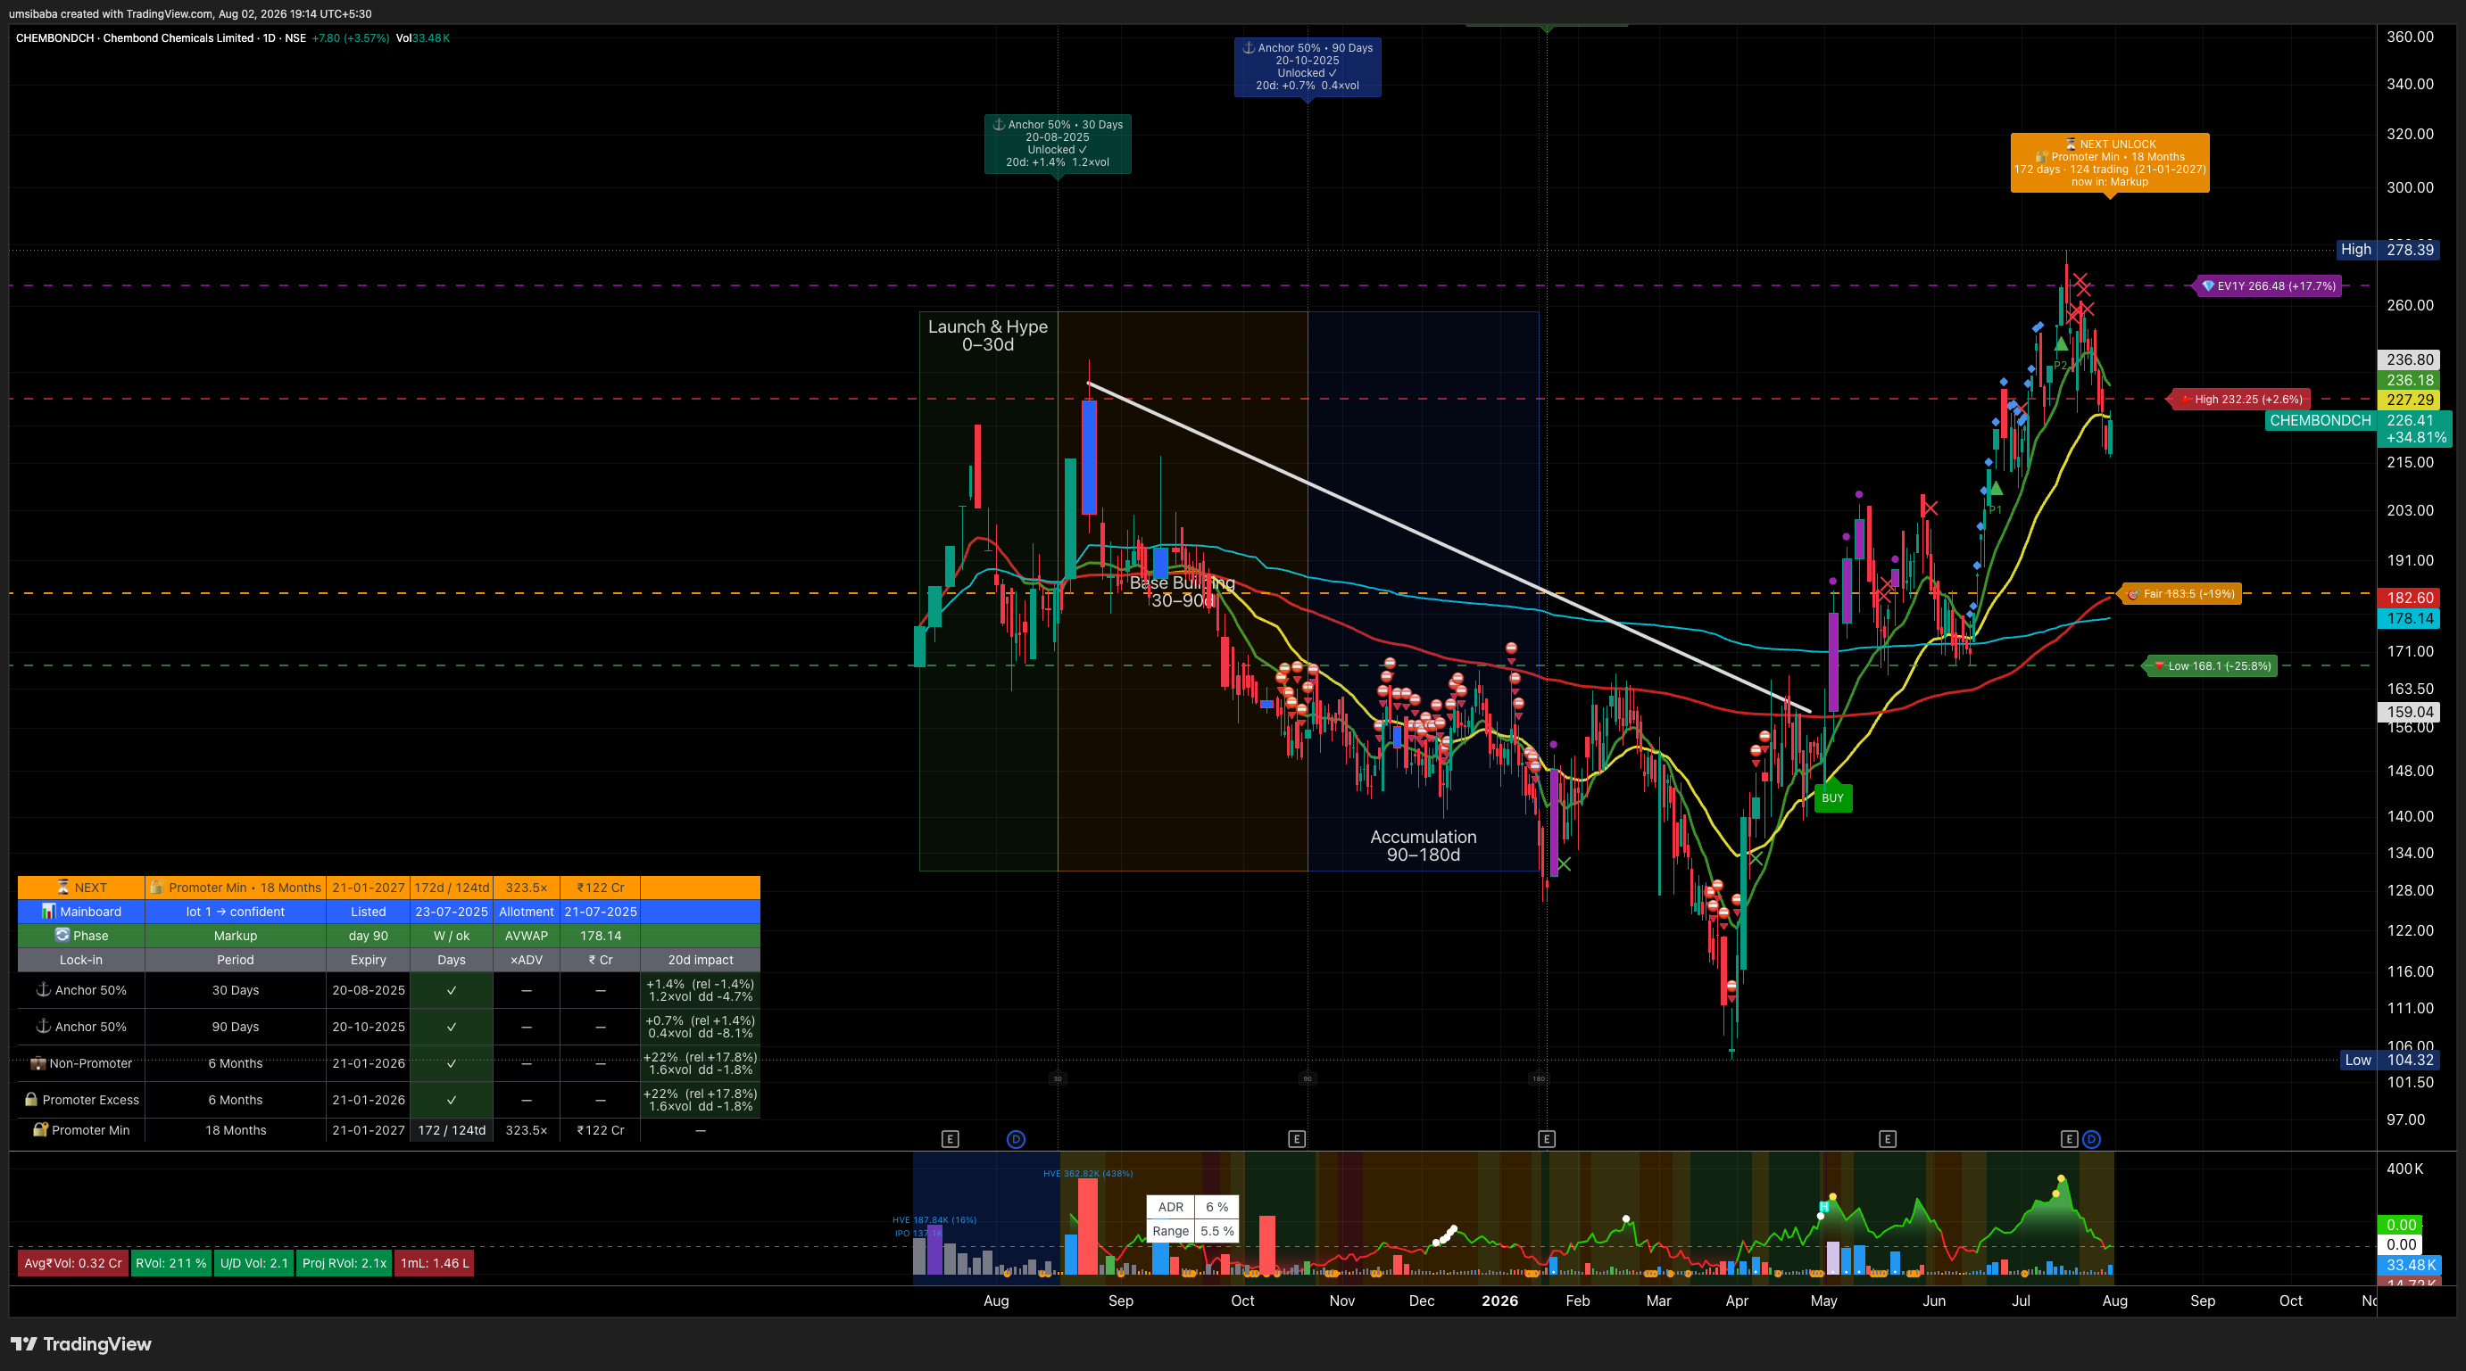The height and width of the screenshot is (1371, 2466).
Task: Click the Proj RVol: 2.1x badge
Action: pos(344,1263)
